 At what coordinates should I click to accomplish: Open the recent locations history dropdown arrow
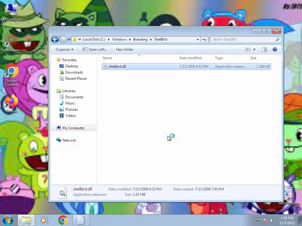[69, 40]
